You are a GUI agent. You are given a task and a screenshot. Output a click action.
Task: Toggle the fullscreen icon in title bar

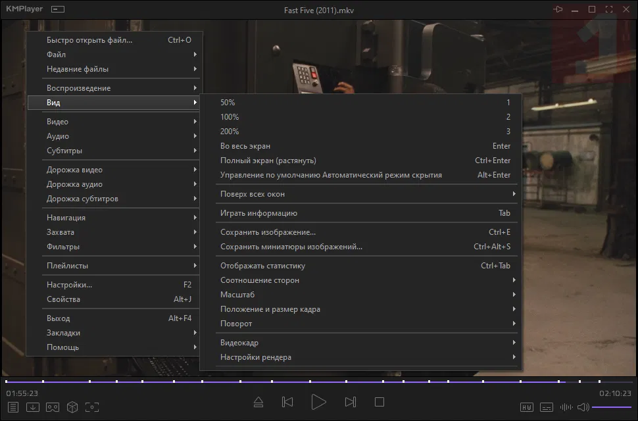609,9
